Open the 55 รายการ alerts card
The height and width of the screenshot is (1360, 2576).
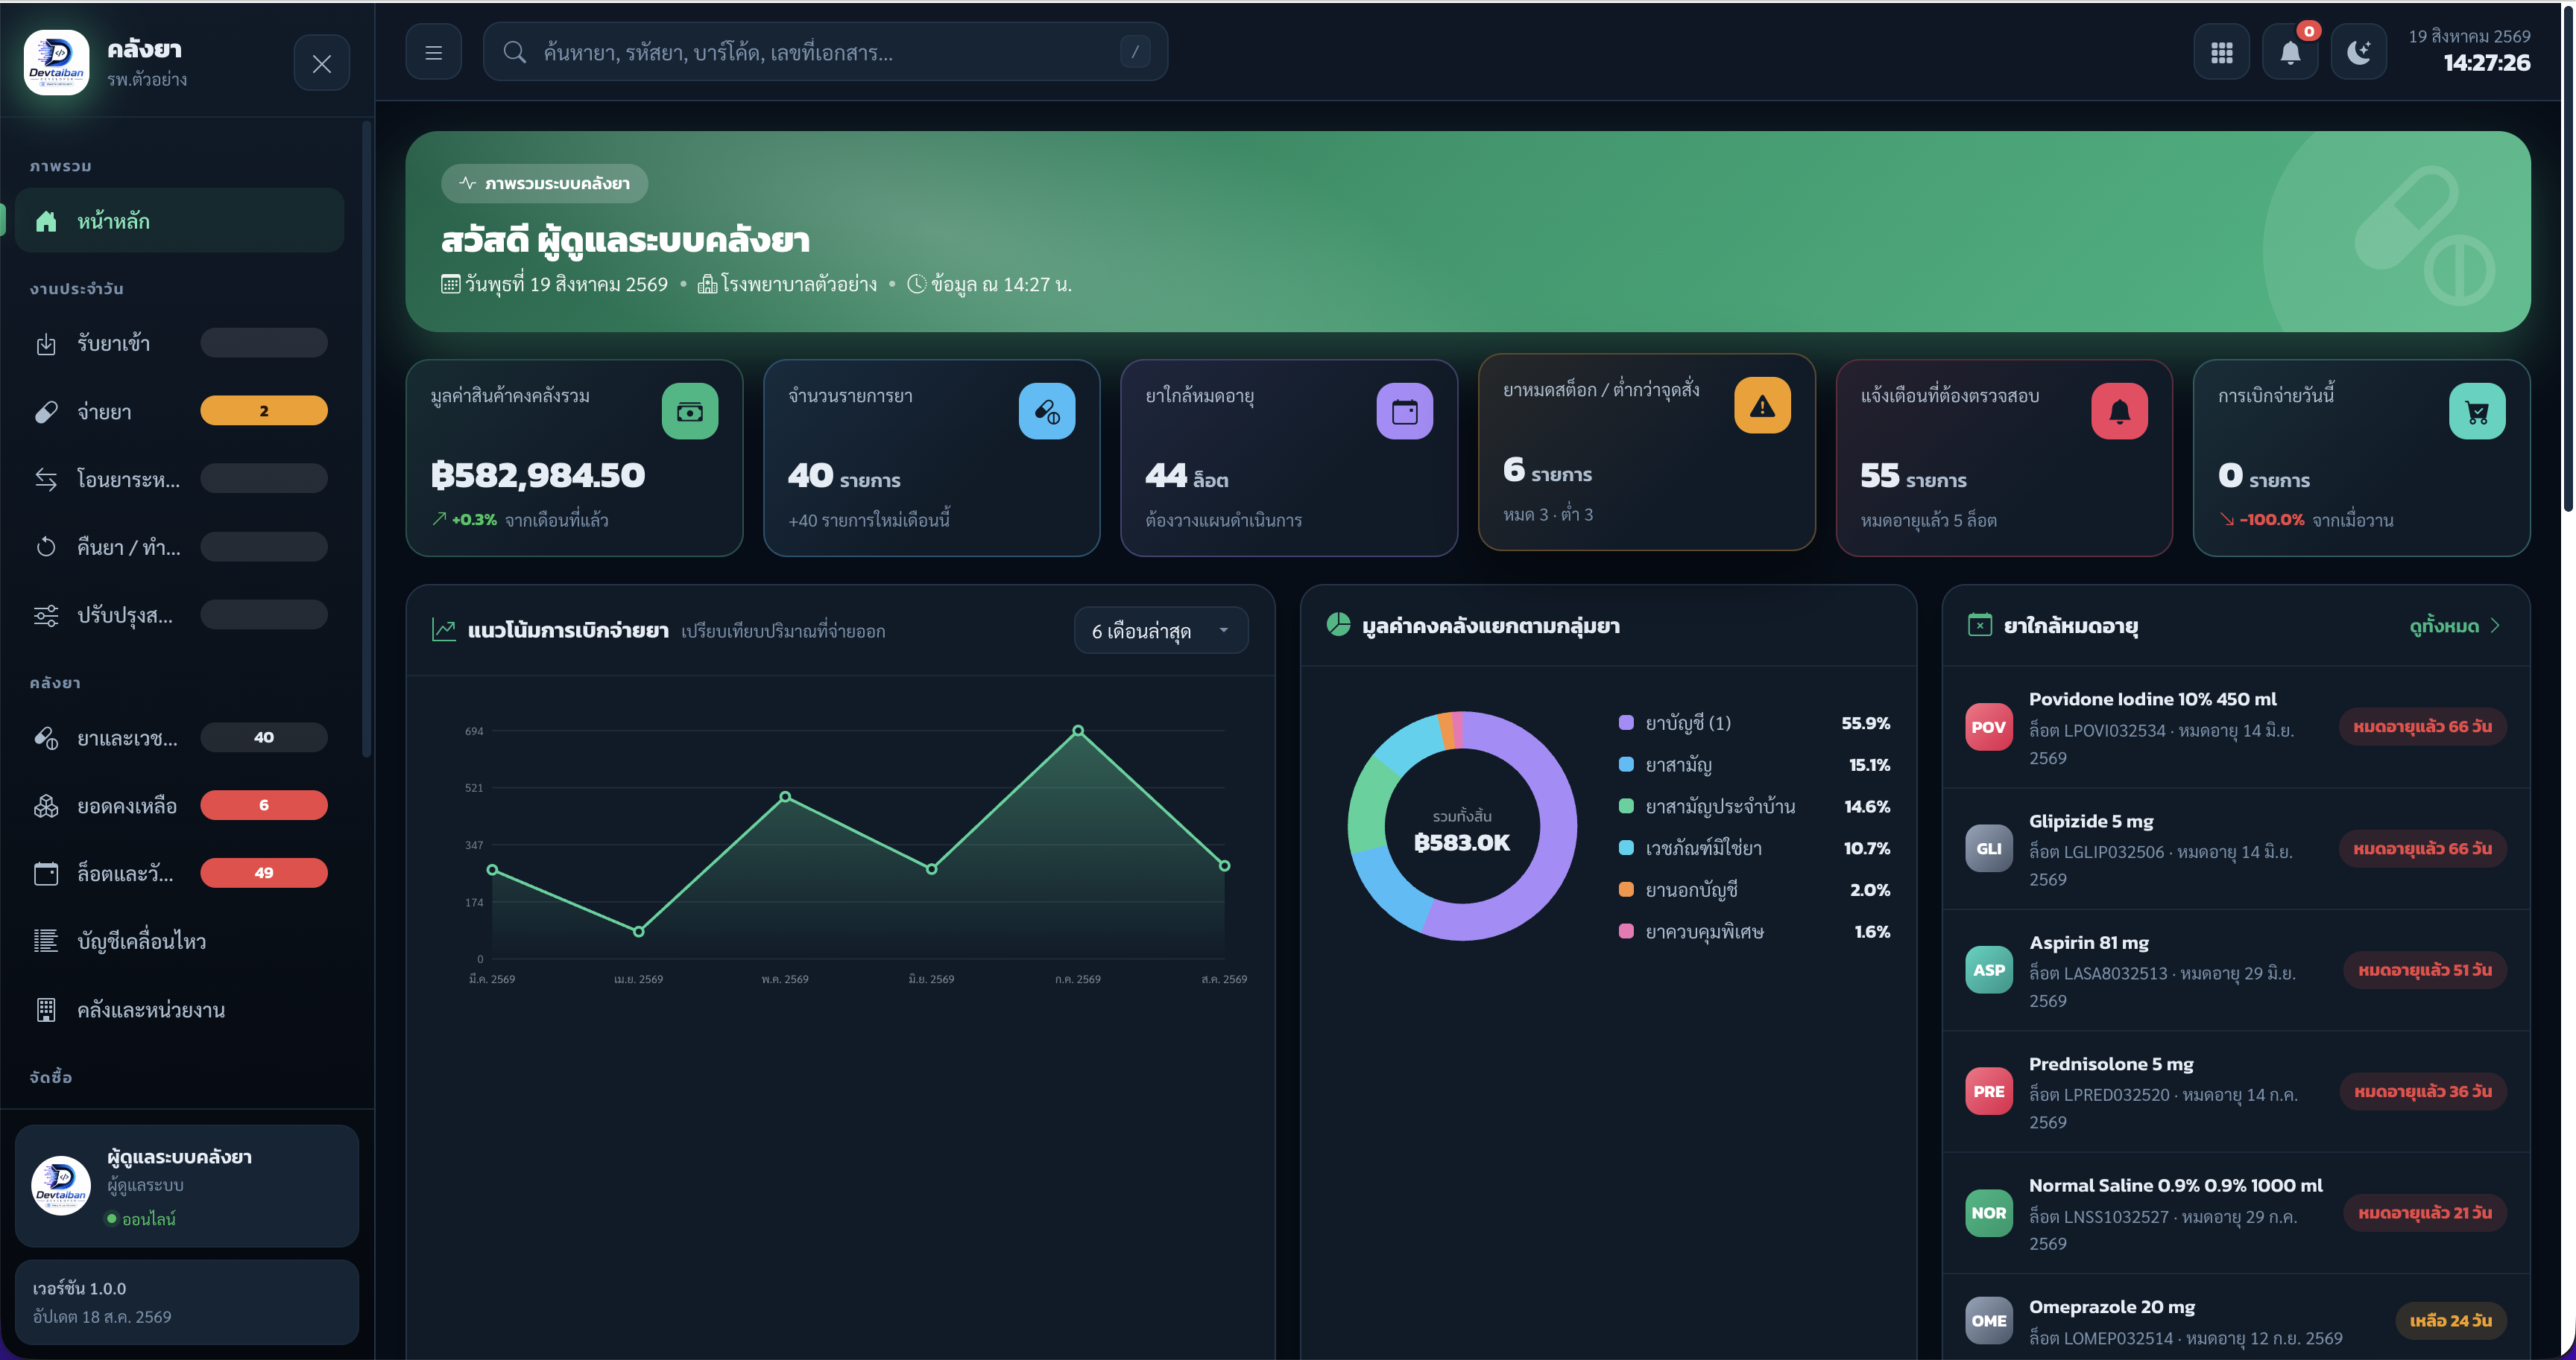[x=2004, y=457]
